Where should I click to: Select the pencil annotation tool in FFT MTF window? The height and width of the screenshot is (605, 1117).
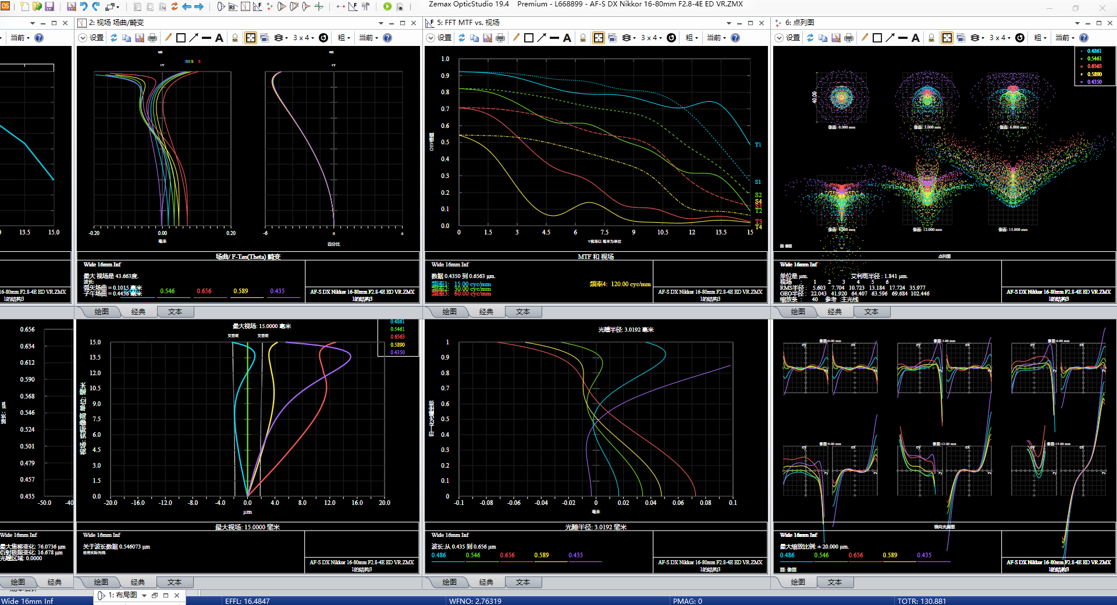click(x=516, y=38)
